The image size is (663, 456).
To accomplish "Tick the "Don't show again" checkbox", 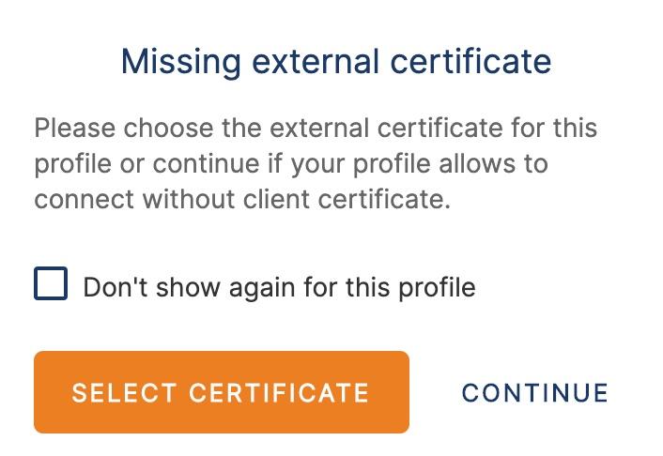I will 51,283.
